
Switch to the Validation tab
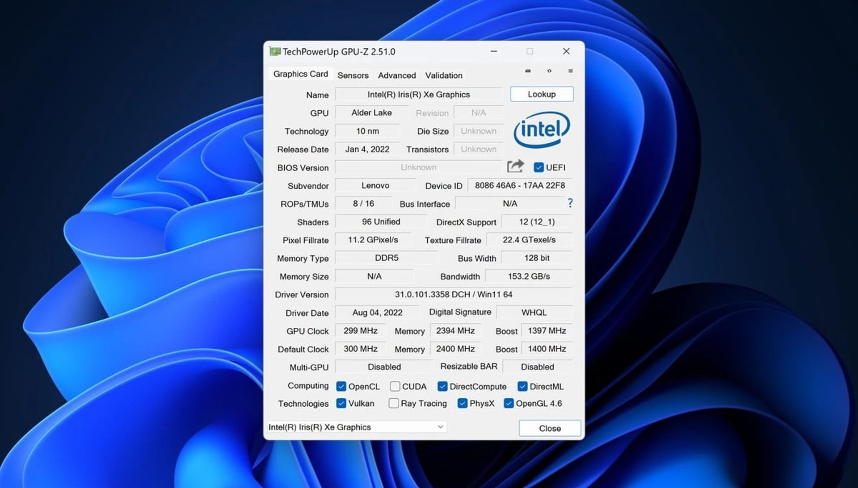(x=444, y=75)
